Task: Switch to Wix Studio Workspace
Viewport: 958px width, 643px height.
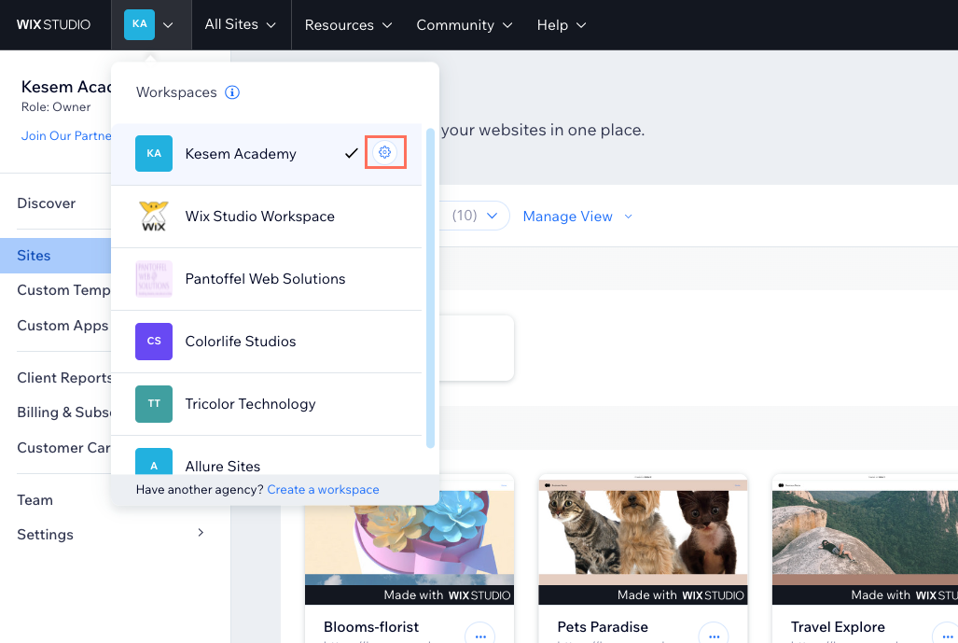Action: click(267, 217)
